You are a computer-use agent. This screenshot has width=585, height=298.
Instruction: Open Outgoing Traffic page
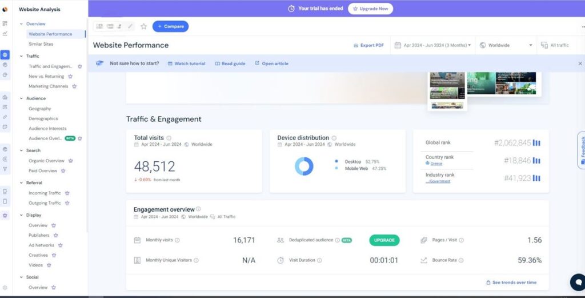pyautogui.click(x=45, y=203)
